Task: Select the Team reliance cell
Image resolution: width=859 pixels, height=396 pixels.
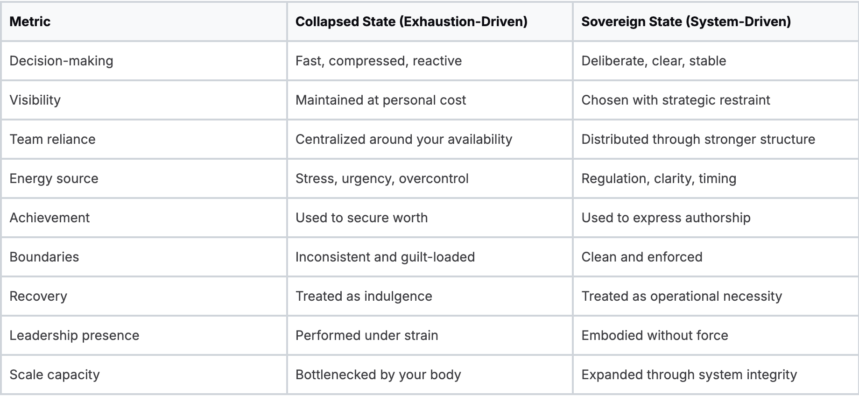Action: (52, 139)
